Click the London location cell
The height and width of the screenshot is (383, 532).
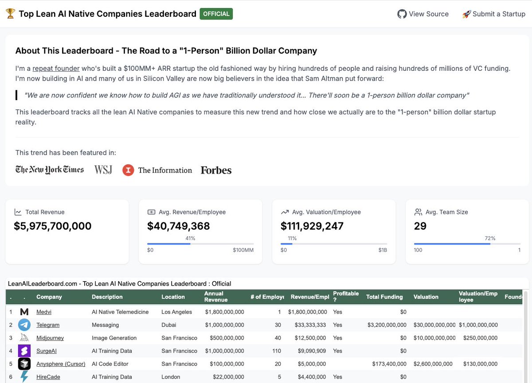[x=171, y=377]
